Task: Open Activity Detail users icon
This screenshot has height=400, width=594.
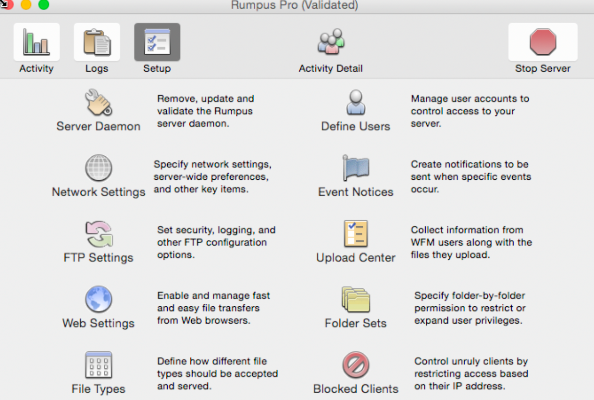Action: 331,41
